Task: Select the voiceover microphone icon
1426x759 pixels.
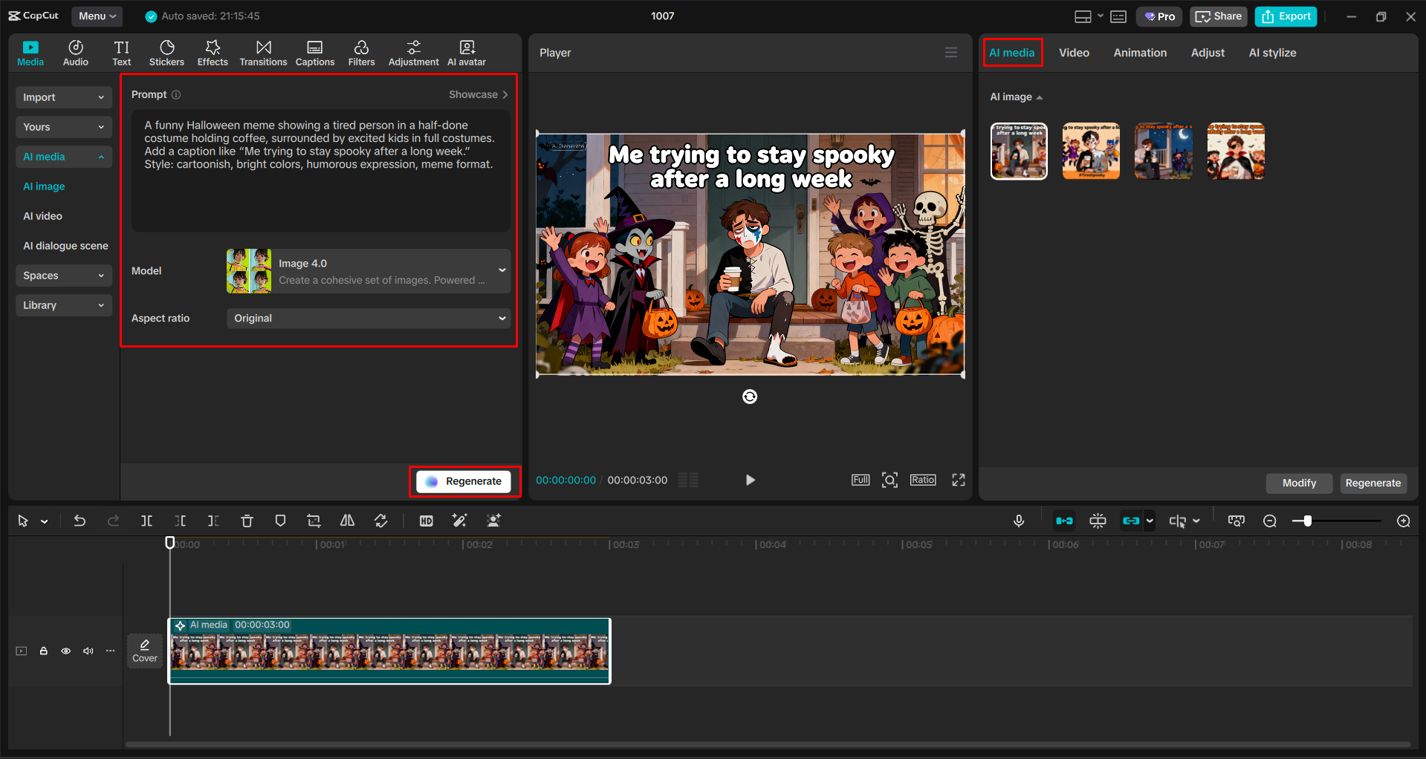Action: 1019,521
